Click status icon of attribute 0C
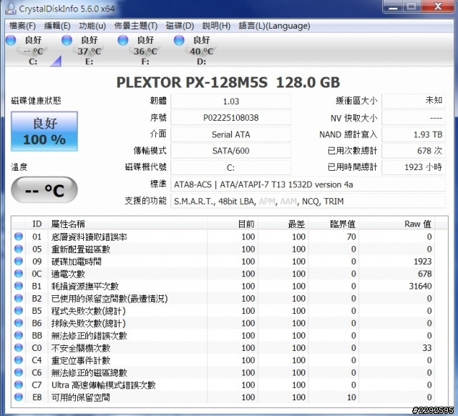458x416 pixels. pos(19,273)
